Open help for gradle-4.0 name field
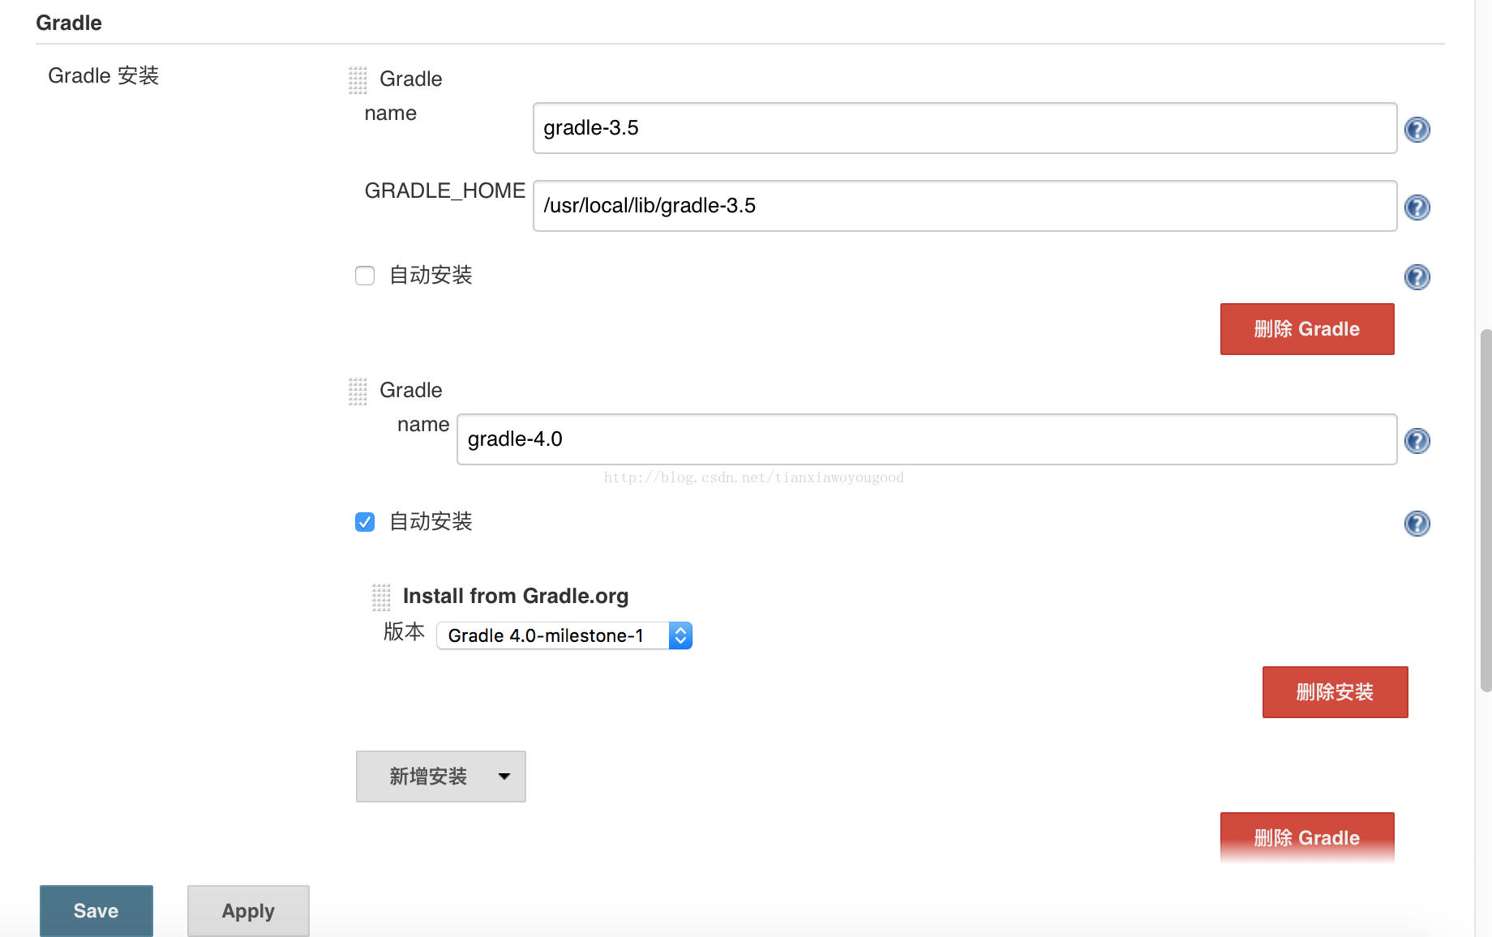Screen dimensions: 1492x937 click(x=1417, y=441)
